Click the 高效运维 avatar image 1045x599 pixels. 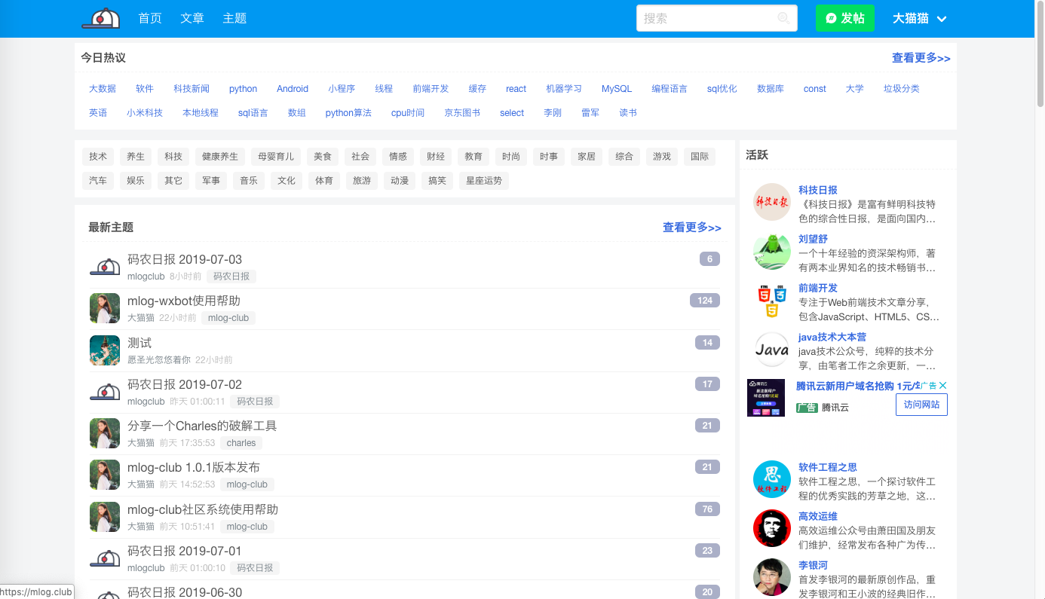pyautogui.click(x=771, y=528)
